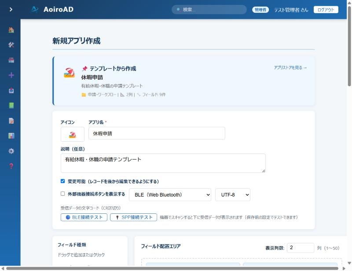Click the folder icon beside 申請・ワークフロー
The image size is (352, 271).
pos(84,95)
